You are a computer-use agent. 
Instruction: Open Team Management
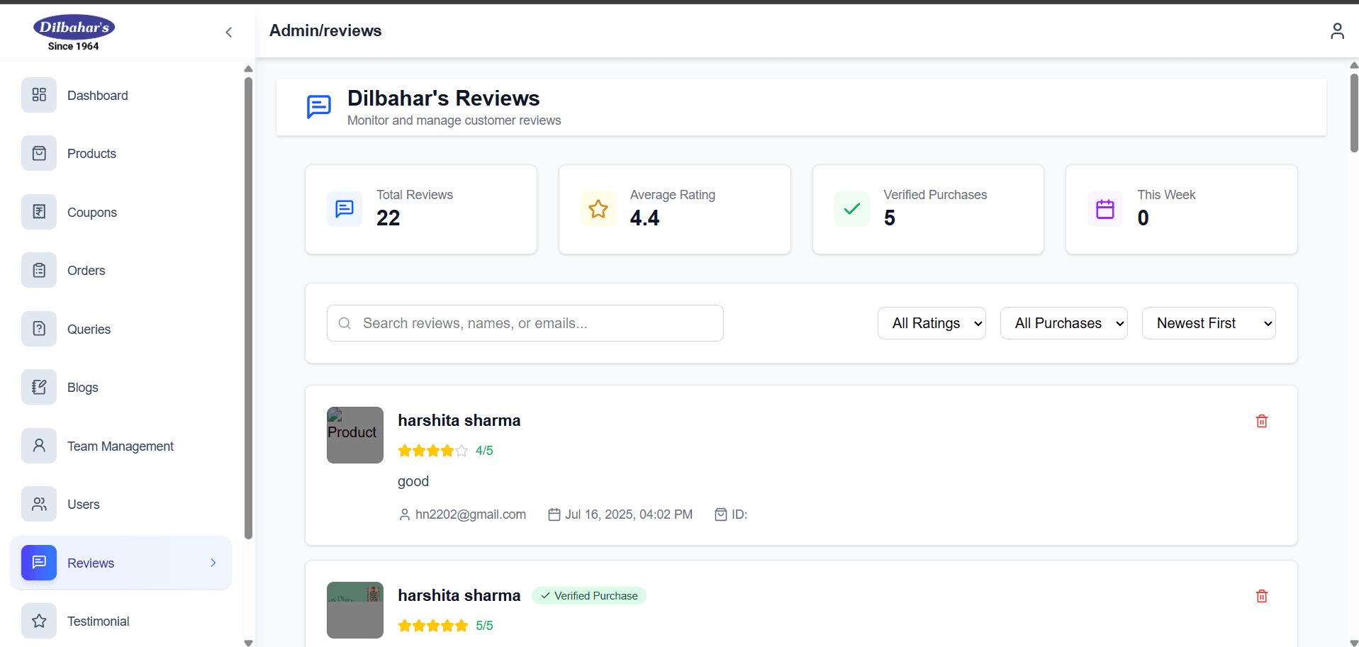[121, 446]
